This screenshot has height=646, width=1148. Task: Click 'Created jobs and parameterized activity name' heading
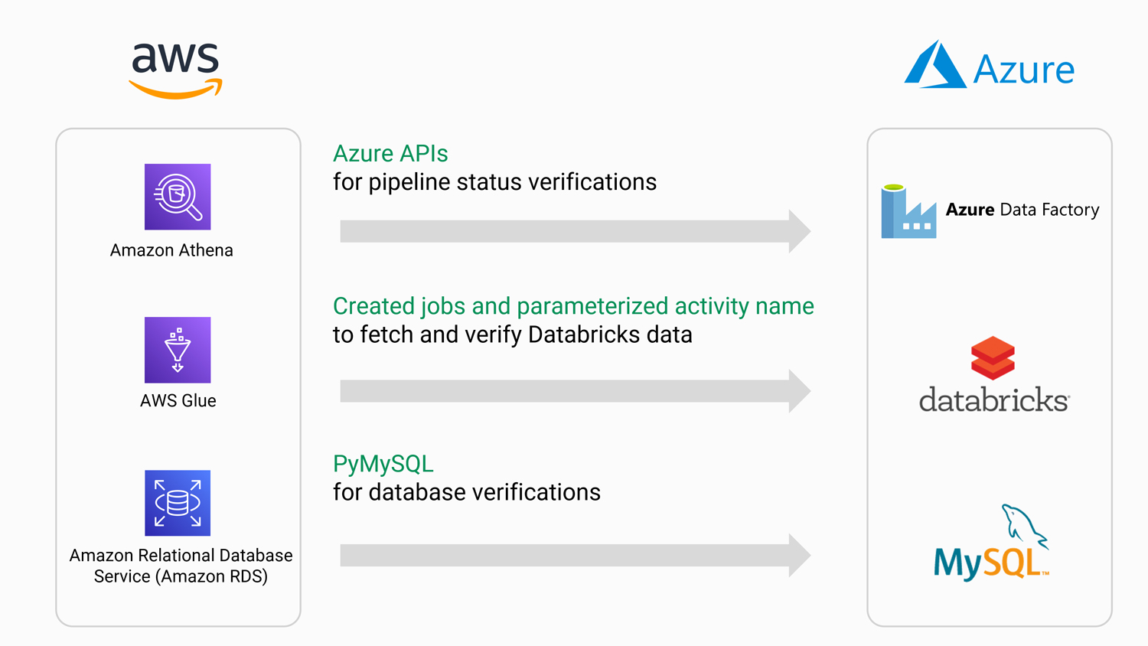pos(573,306)
